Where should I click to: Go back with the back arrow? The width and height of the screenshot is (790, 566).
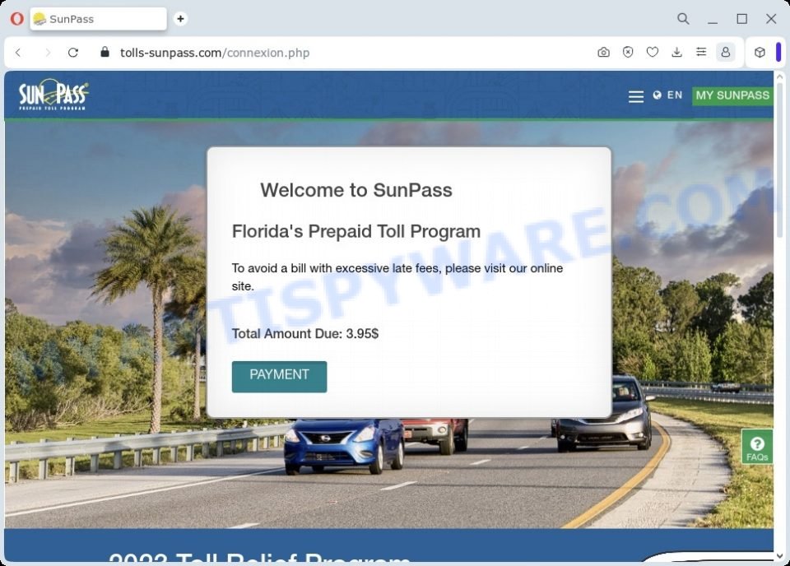coord(19,53)
